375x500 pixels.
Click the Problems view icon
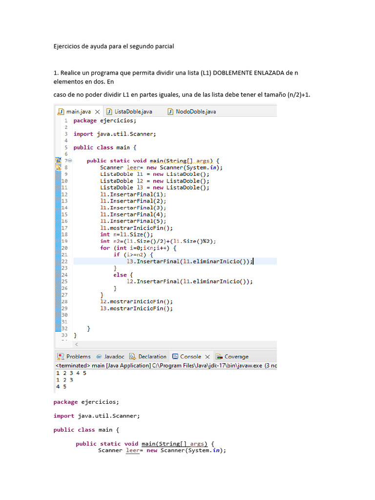pos(61,357)
